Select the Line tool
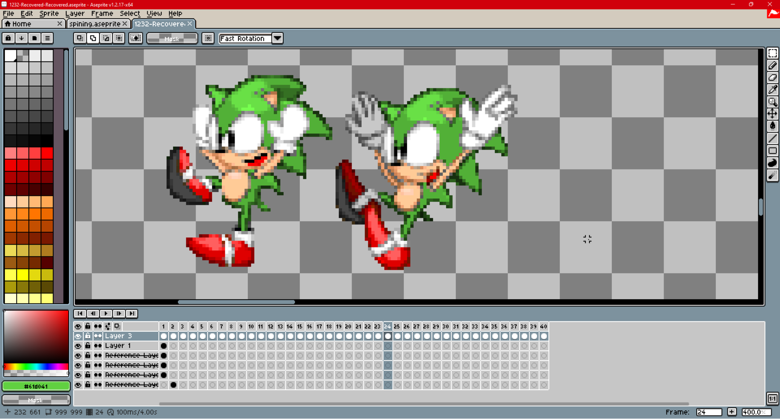Screen dimensions: 780x419 pos(773,138)
